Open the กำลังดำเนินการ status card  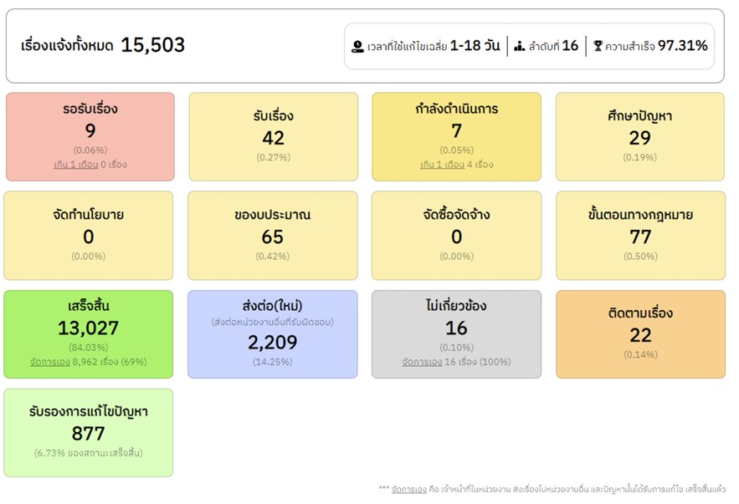pos(456,136)
